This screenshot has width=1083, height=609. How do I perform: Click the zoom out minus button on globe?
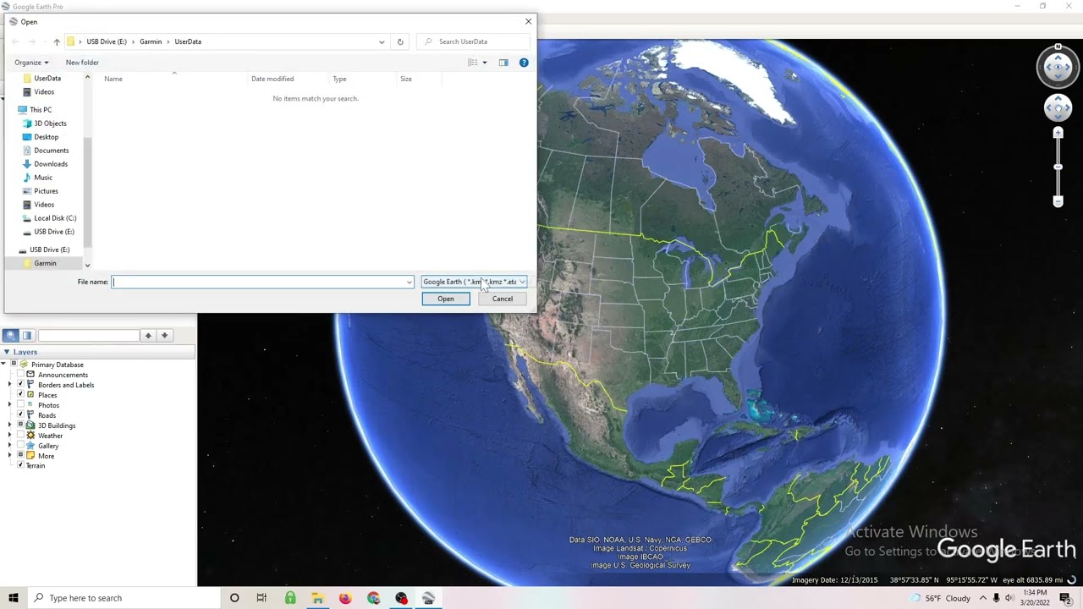(1058, 201)
